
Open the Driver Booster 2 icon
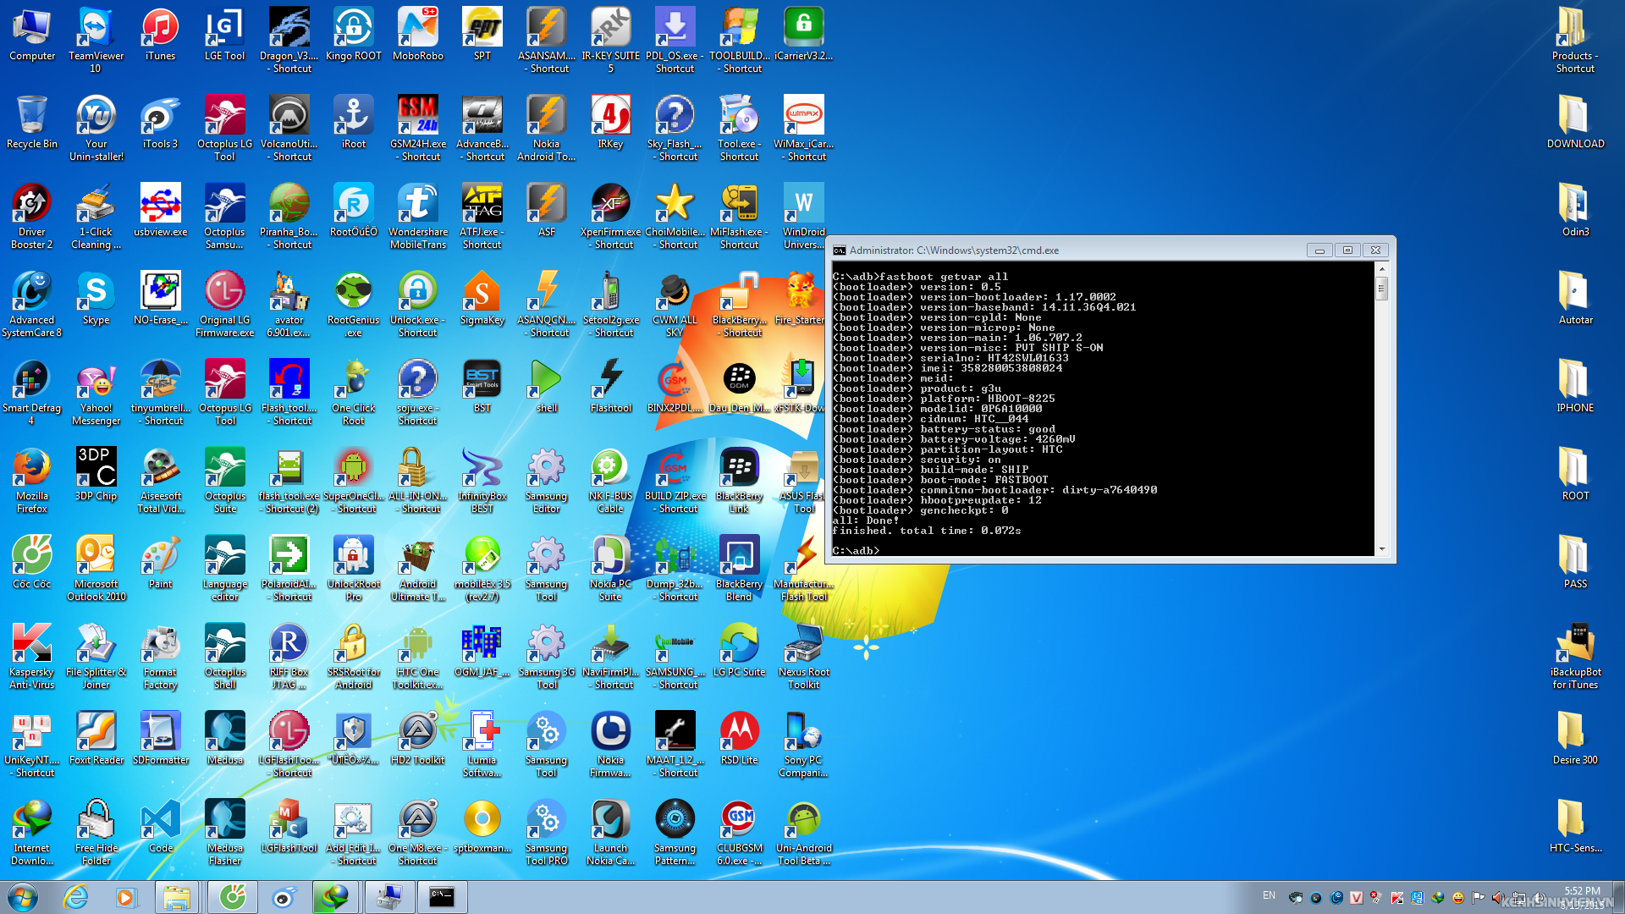coord(32,216)
